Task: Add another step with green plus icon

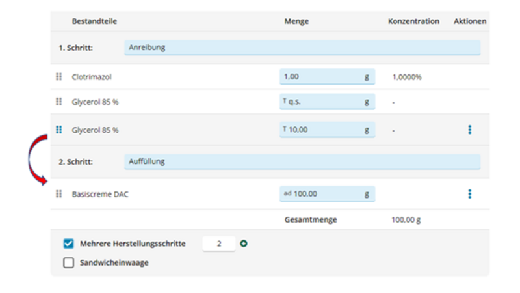Action: coord(244,244)
